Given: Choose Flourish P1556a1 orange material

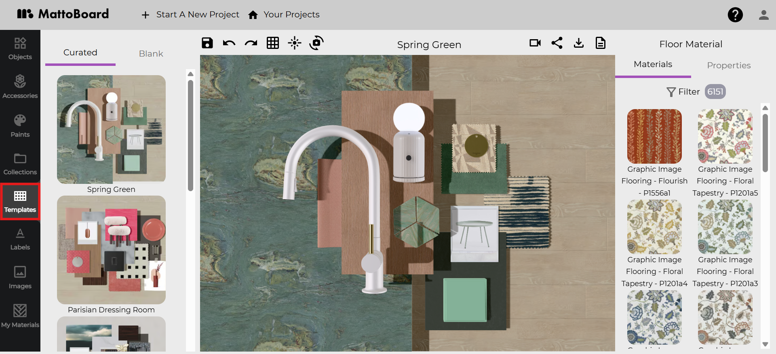Looking at the screenshot, I should (x=654, y=137).
